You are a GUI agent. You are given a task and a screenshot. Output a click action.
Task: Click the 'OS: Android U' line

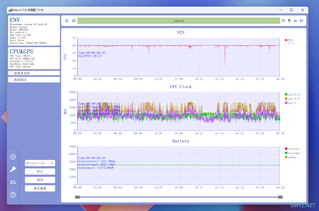[18, 32]
